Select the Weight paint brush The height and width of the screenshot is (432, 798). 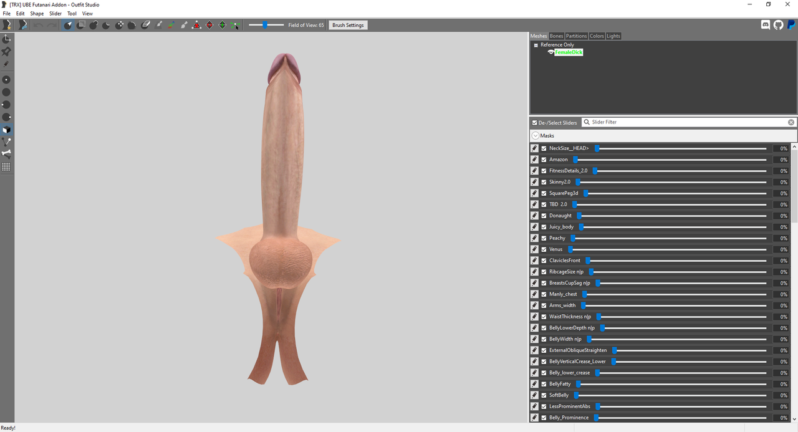(x=158, y=25)
